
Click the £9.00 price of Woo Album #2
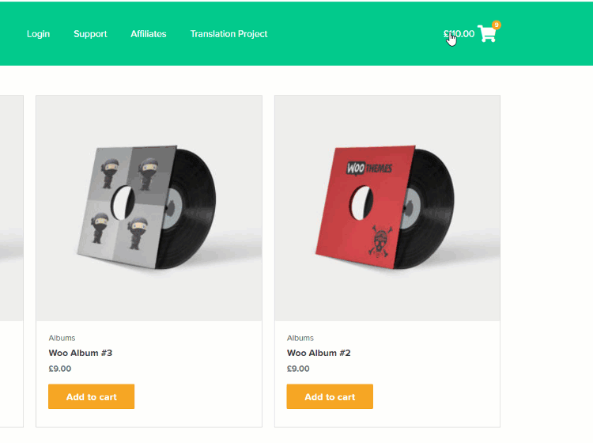pyautogui.click(x=298, y=369)
